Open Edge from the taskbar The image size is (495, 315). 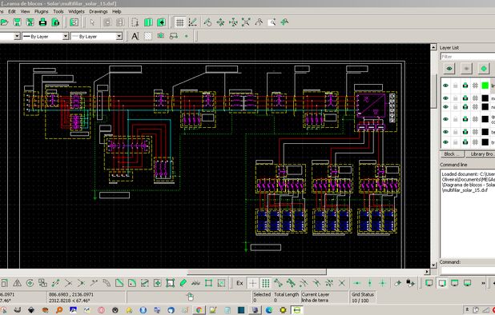pos(269,310)
